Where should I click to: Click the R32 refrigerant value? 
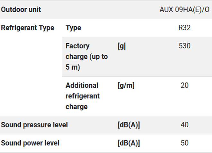[184, 28]
